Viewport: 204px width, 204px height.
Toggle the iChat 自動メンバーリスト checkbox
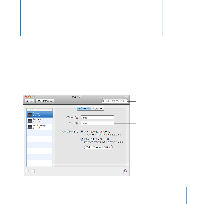pos(82,139)
